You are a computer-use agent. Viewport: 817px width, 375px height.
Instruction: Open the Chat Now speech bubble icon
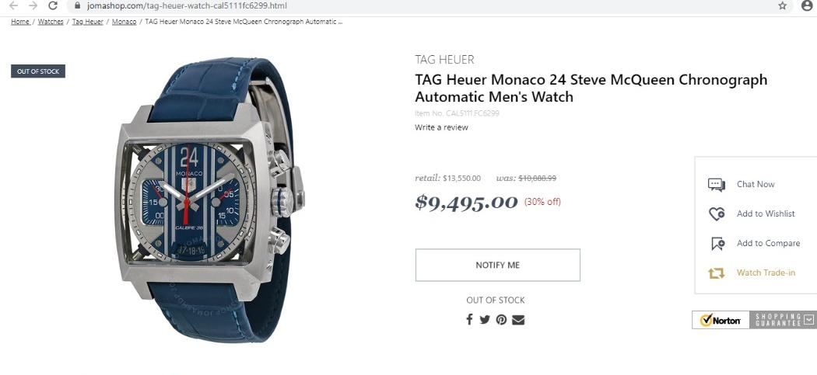(x=717, y=185)
